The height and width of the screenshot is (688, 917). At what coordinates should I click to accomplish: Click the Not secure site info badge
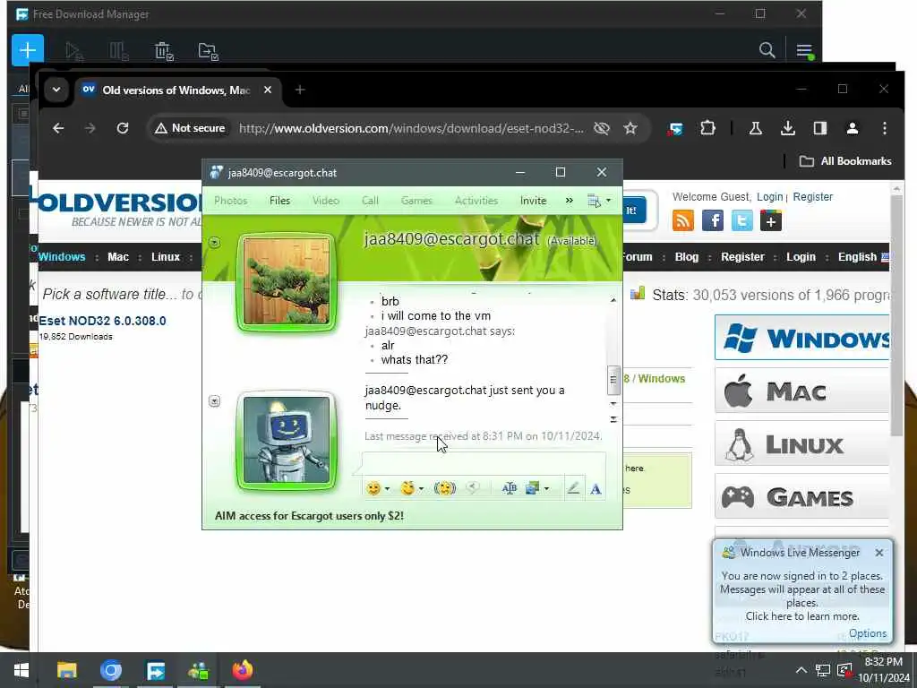190,128
